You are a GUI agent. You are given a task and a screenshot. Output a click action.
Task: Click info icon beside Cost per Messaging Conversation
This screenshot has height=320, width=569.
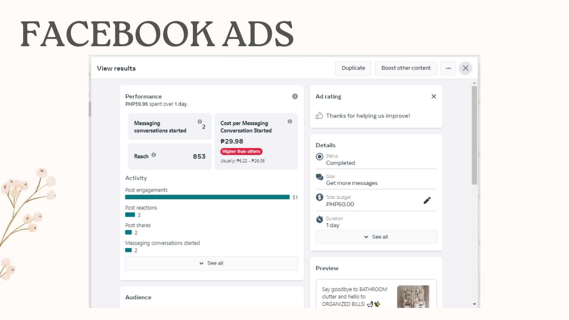[x=290, y=121]
